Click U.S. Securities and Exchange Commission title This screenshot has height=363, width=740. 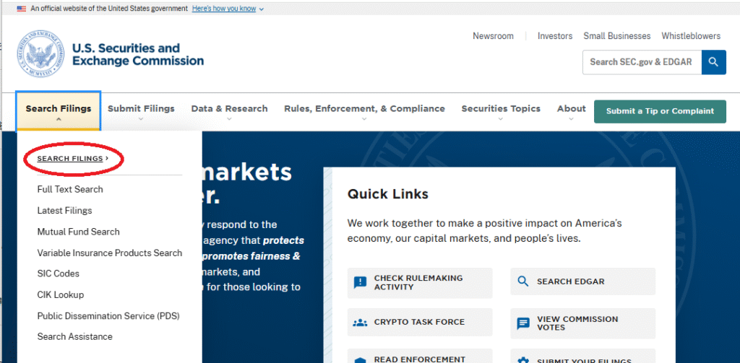click(x=138, y=55)
